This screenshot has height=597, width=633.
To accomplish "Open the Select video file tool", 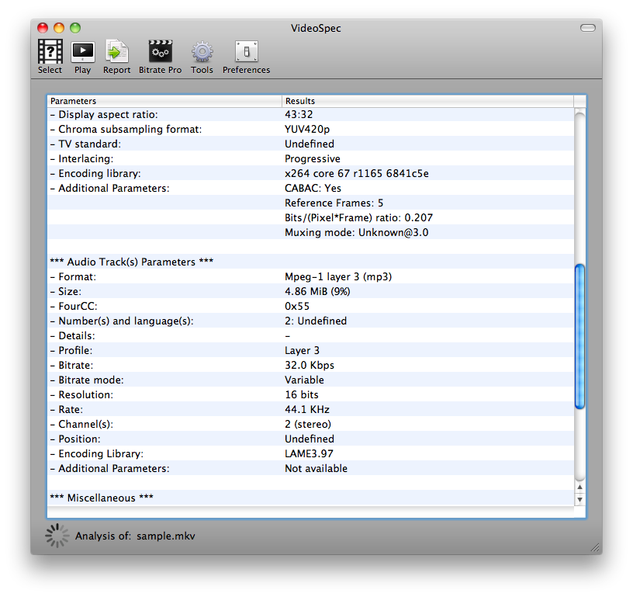I will [50, 57].
